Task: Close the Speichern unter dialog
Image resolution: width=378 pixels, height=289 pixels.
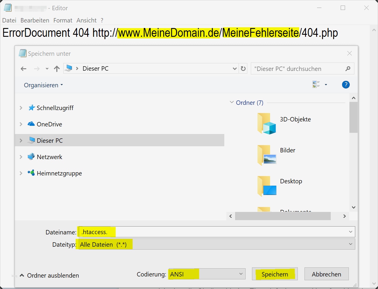Action: point(349,53)
